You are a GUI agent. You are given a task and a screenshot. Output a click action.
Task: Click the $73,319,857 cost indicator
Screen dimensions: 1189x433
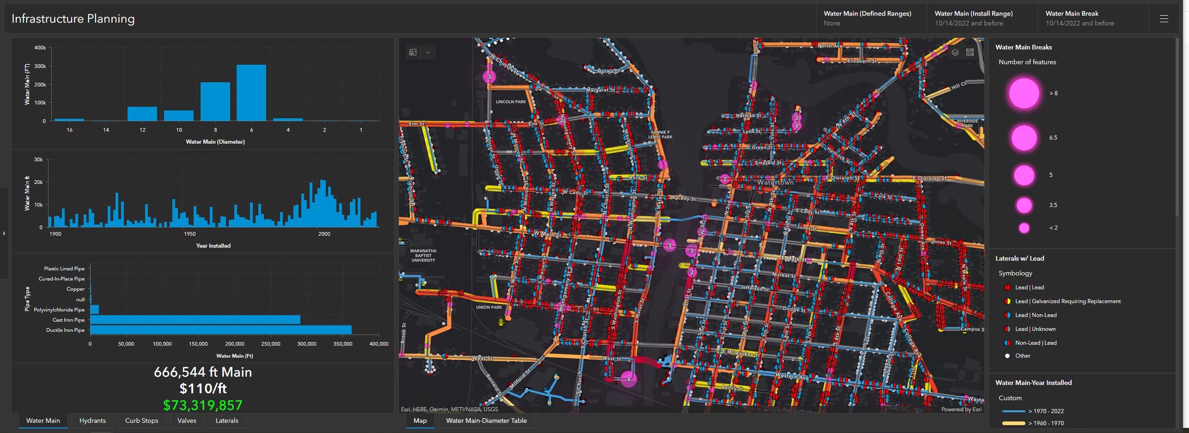[x=203, y=405]
